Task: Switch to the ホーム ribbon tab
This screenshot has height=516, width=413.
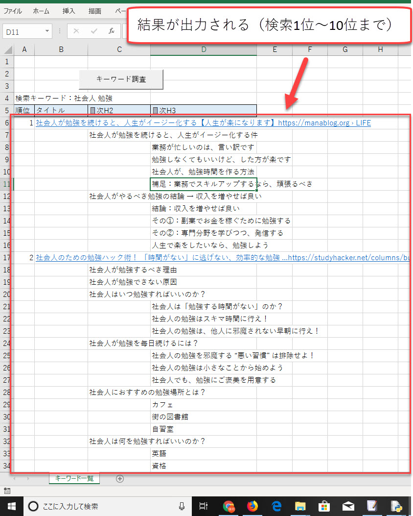Action: (x=41, y=11)
